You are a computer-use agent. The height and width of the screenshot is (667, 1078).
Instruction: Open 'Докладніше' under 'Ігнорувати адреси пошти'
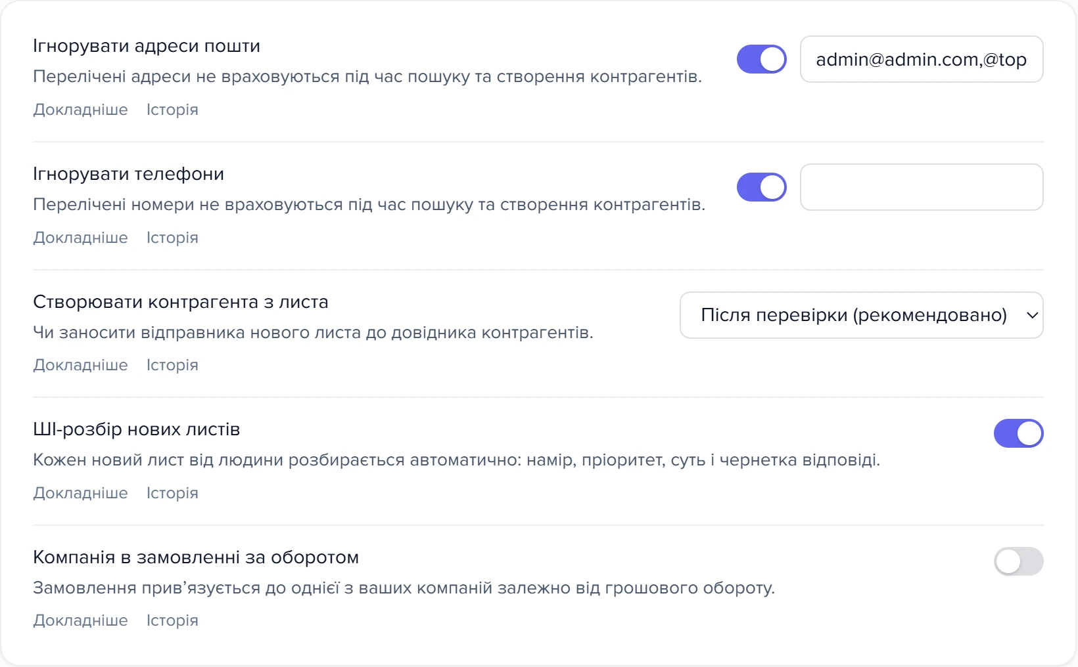(80, 110)
